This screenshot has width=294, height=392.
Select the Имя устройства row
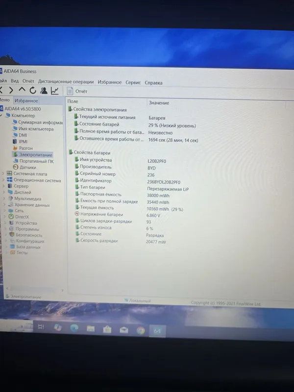click(121, 160)
